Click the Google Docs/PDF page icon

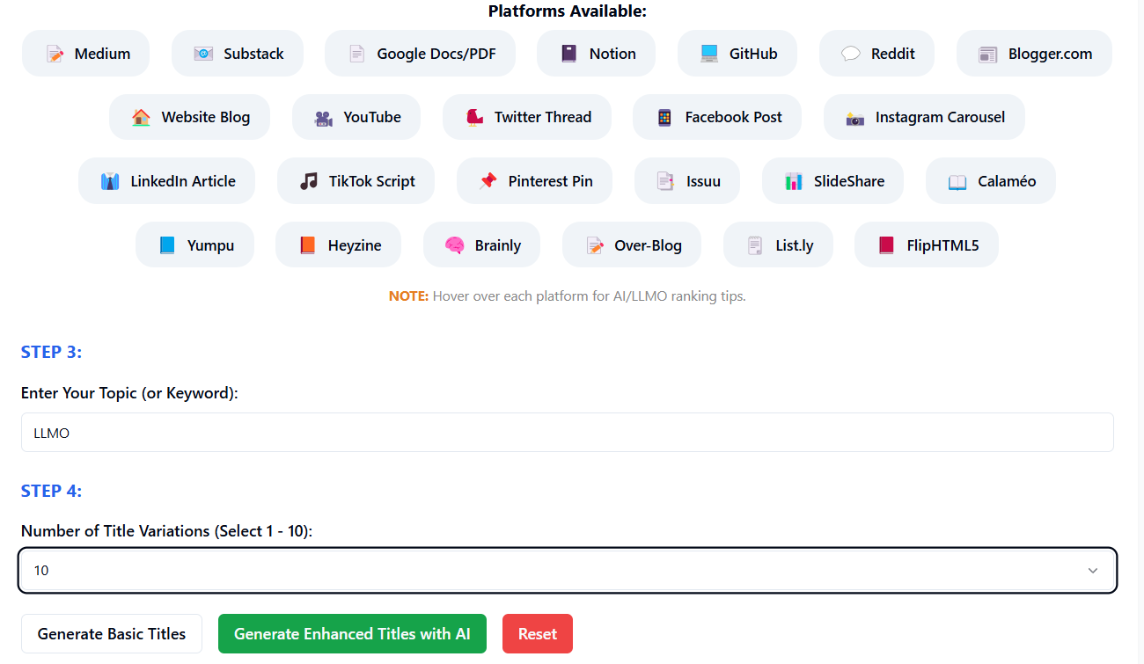tap(356, 54)
